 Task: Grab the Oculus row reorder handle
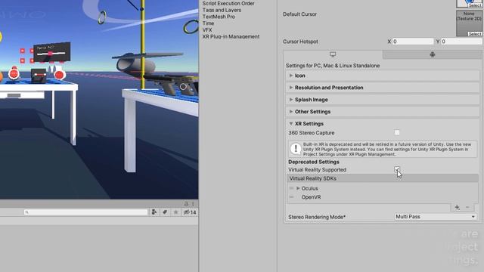click(291, 188)
